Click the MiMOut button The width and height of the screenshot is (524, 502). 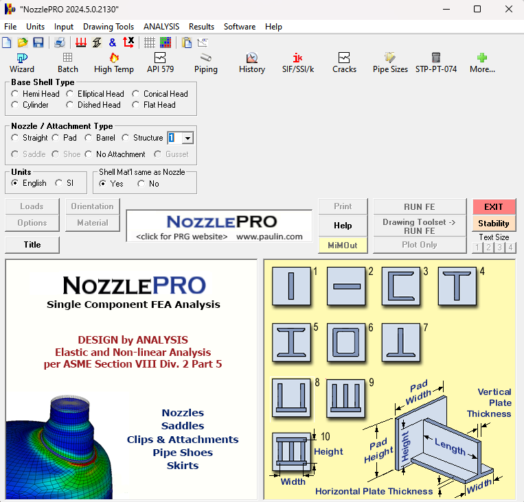343,246
